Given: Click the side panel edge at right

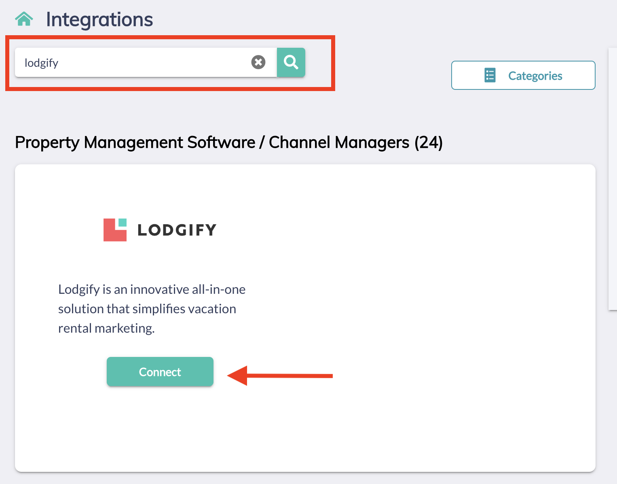Looking at the screenshot, I should (612, 178).
